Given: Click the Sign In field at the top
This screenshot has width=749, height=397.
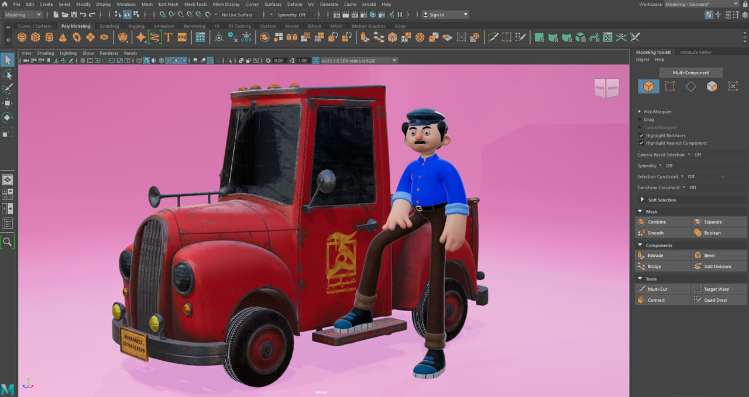Looking at the screenshot, I should (x=440, y=15).
